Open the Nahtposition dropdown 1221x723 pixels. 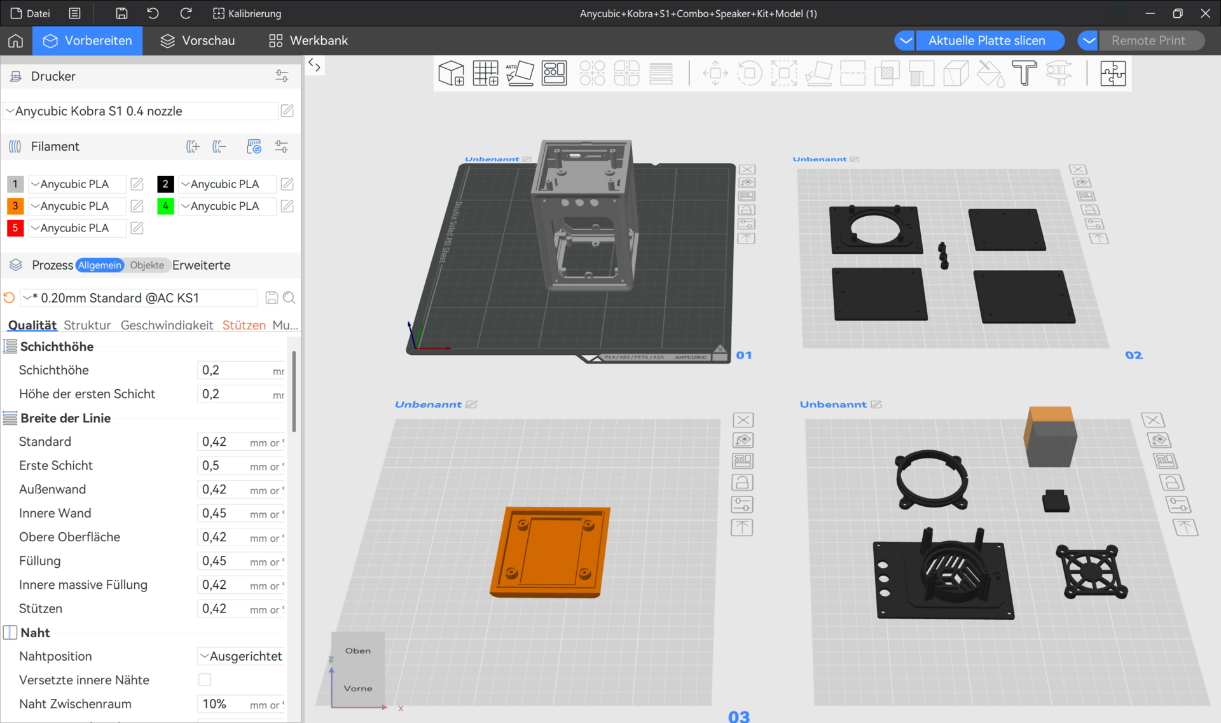coord(241,656)
